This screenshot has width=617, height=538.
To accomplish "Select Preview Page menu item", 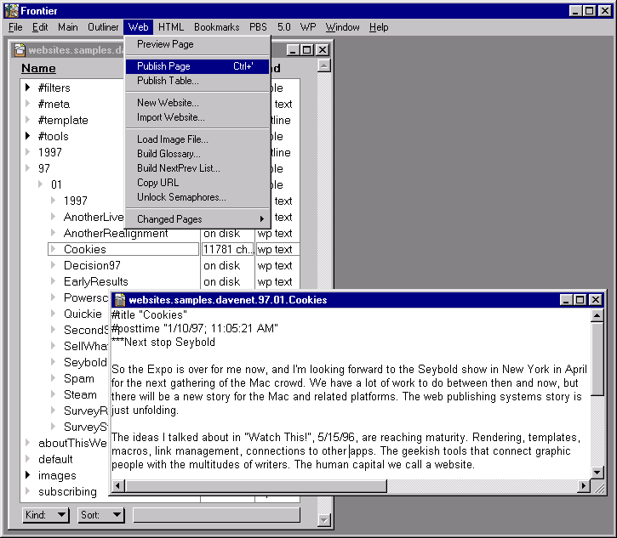I will pos(165,44).
